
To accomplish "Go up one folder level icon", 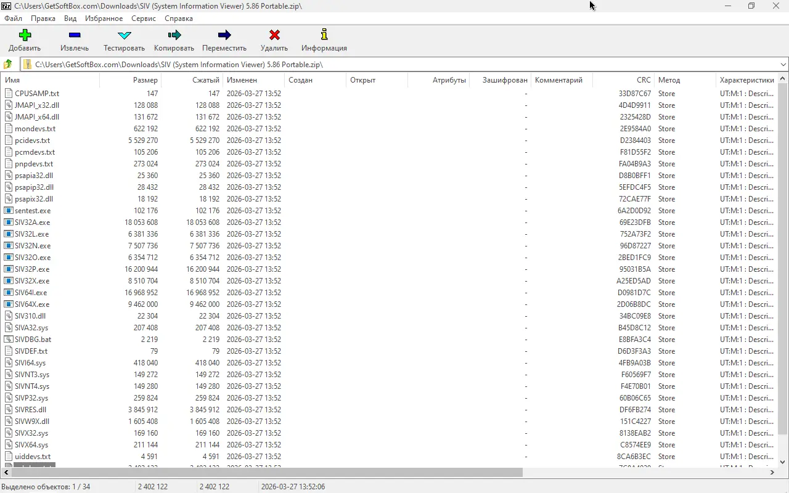I will (x=8, y=64).
